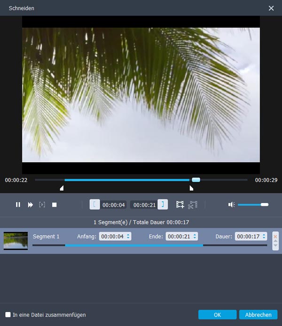The image size is (282, 326).
Task: Click the Anfang field stepper arrows
Action: point(128,236)
